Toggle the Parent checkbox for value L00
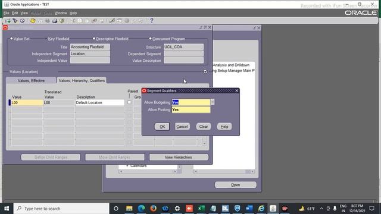The height and width of the screenshot is (214, 381). (129, 102)
